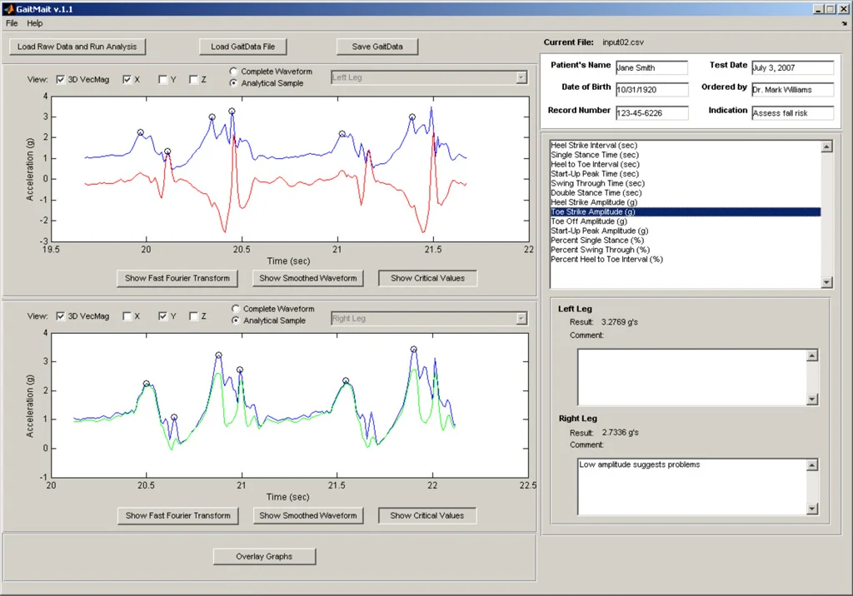
Task: Show Smoothed Waveform for the Left Leg graph
Action: tap(308, 278)
